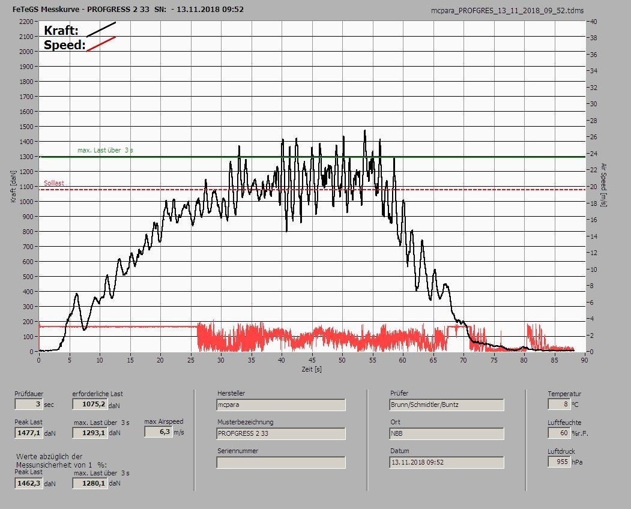Click the Ort label
The height and width of the screenshot is (509, 631).
[395, 422]
